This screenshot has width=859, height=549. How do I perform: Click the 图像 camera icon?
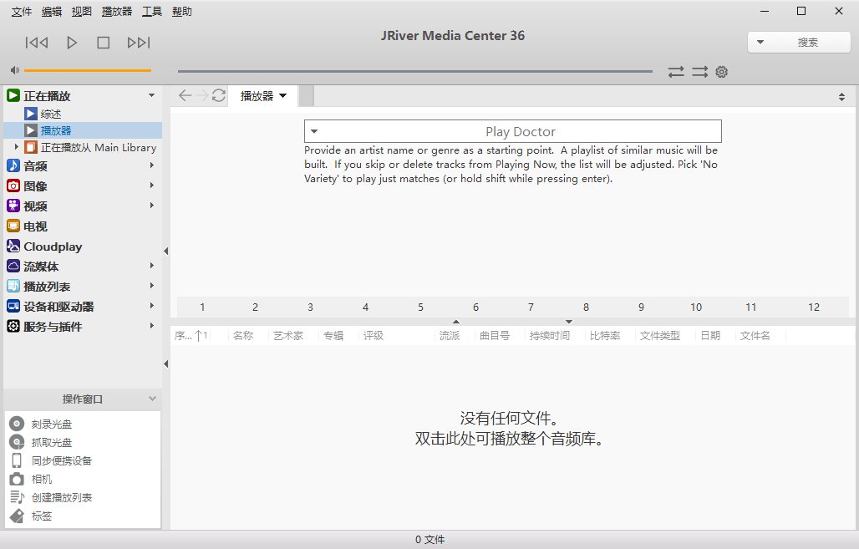coord(13,186)
